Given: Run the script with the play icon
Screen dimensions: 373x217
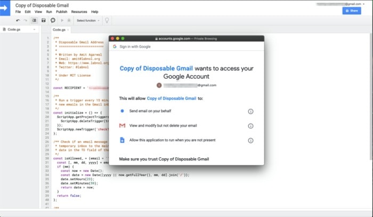Looking at the screenshot, I should pos(62,20).
